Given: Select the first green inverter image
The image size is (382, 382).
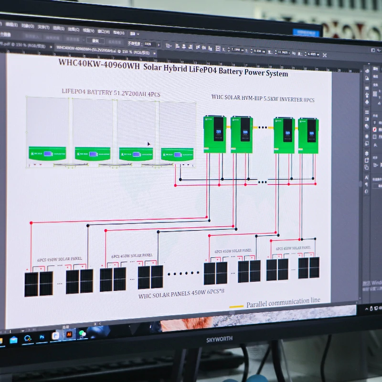Looking at the screenshot, I should click(215, 134).
